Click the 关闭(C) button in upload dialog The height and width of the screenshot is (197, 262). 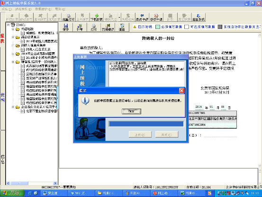(x=167, y=134)
